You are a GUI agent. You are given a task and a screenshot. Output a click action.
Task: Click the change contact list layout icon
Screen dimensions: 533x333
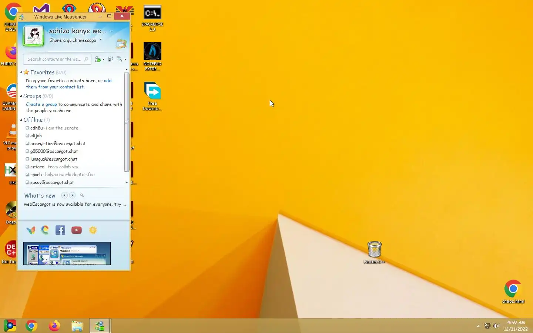(111, 59)
